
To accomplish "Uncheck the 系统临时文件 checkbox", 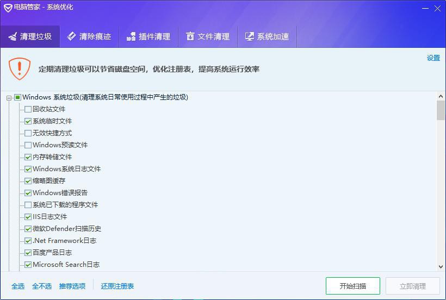I will pyautogui.click(x=28, y=121).
